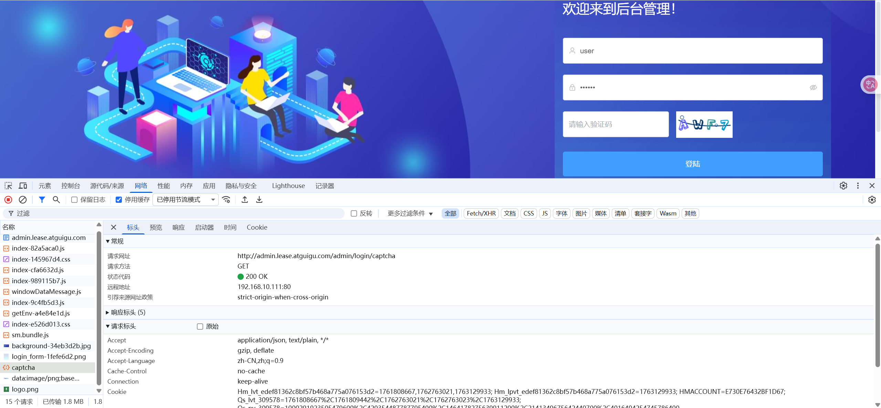Screen dimensions: 881x408
Task: Enable the 保留日志 checkbox
Action: (x=74, y=200)
